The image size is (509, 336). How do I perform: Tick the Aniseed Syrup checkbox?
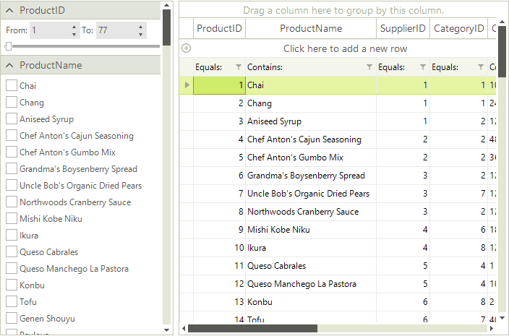tap(12, 119)
